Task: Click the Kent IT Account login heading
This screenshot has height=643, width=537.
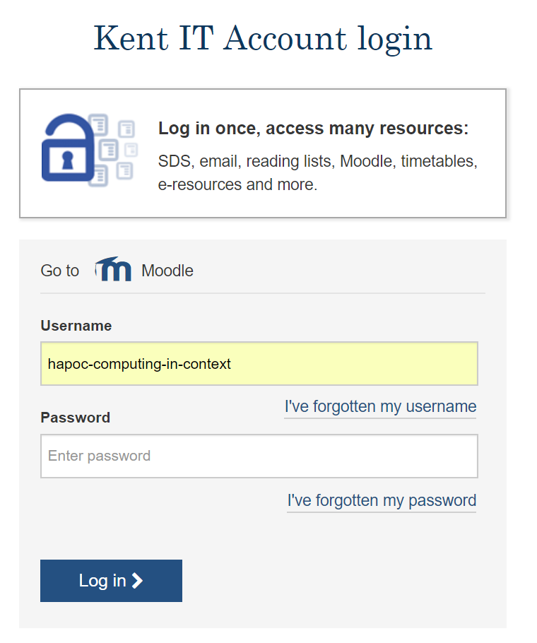Action: click(x=263, y=39)
